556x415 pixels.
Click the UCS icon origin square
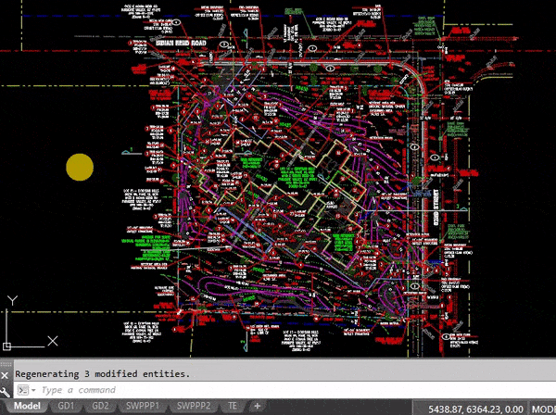[6, 346]
